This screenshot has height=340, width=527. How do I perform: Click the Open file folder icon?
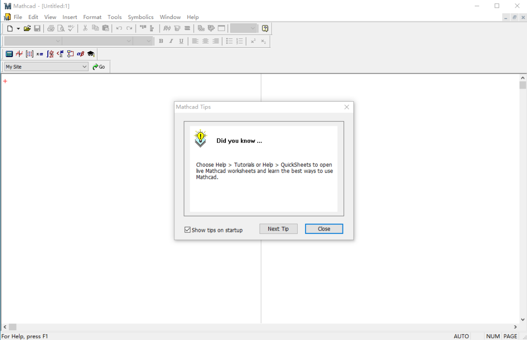(27, 29)
